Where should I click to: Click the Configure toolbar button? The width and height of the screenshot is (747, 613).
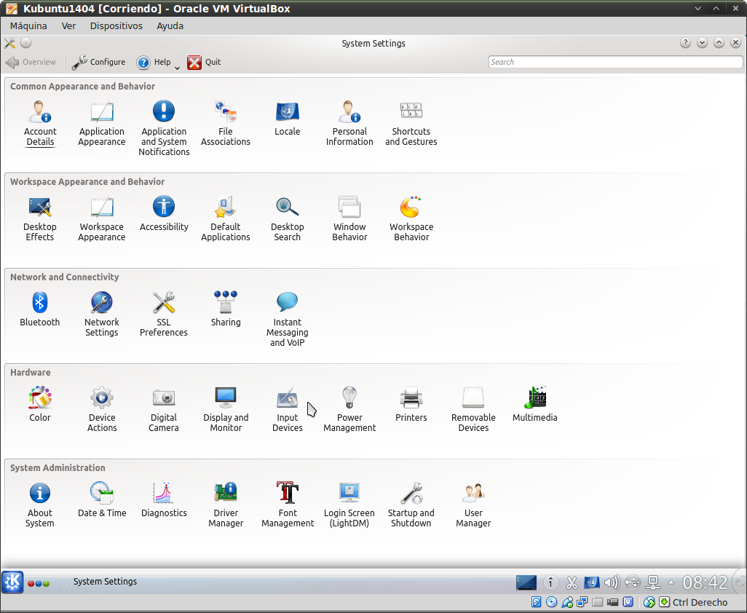[x=98, y=62]
